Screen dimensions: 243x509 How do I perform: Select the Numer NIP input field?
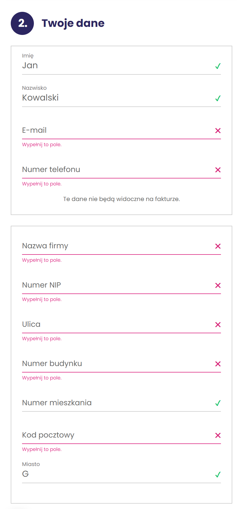[121, 285]
